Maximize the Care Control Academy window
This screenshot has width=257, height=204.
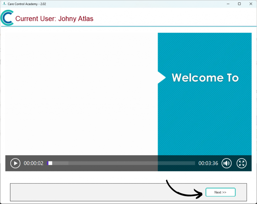239,4
